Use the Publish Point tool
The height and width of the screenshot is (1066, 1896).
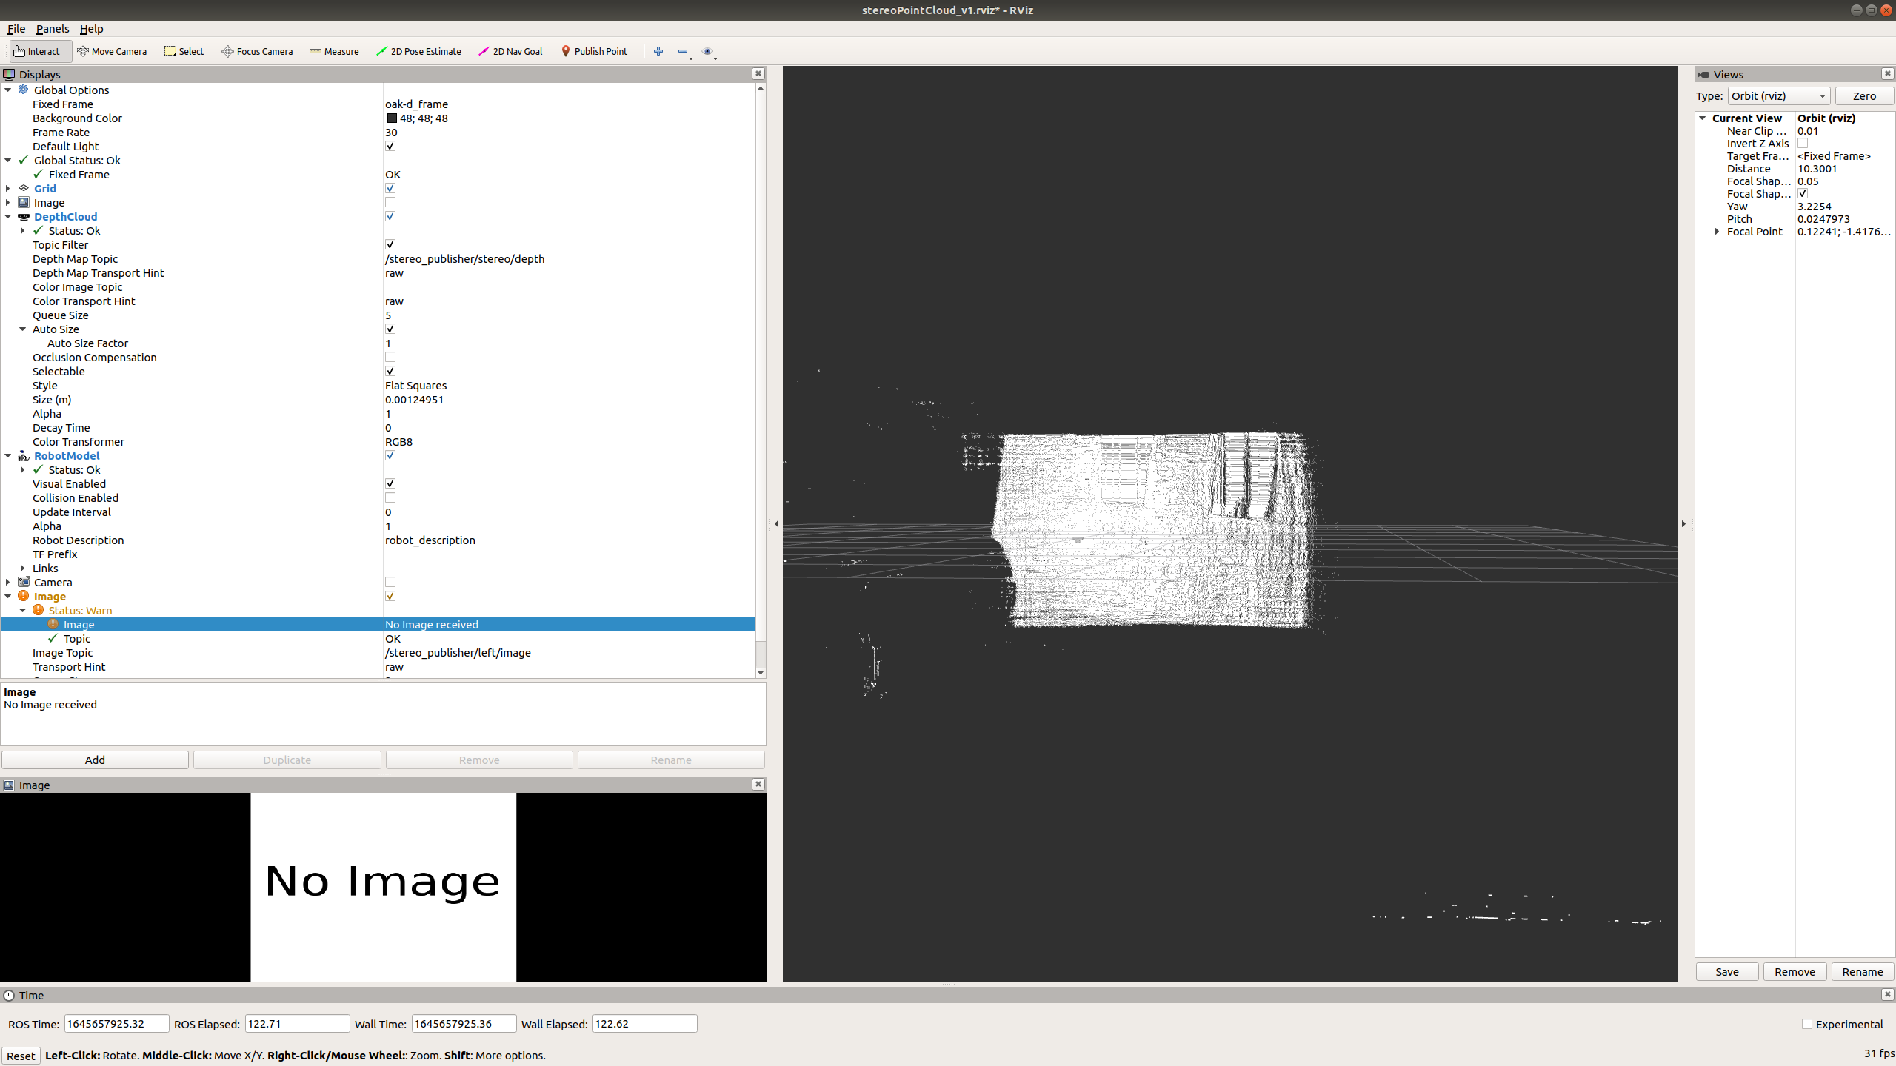594,51
